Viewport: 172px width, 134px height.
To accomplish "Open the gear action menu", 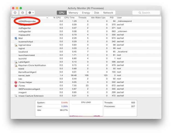I will (31, 13).
